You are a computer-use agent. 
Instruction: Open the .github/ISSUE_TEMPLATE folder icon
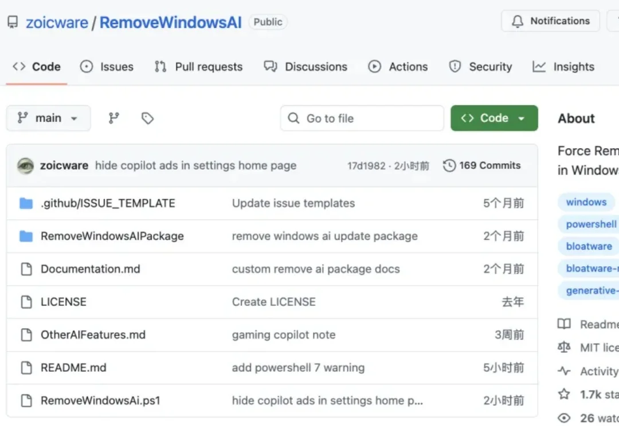click(x=26, y=203)
